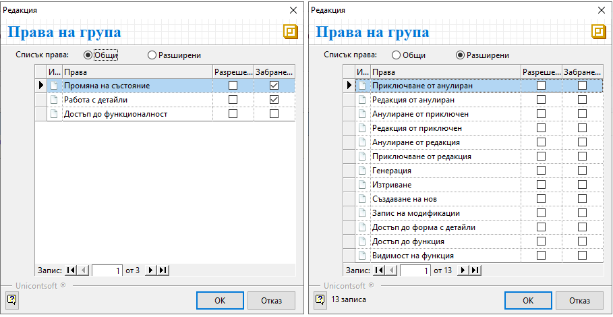
Task: Select the 'Разширени' radio button in the left dialog
Action: coord(152,55)
